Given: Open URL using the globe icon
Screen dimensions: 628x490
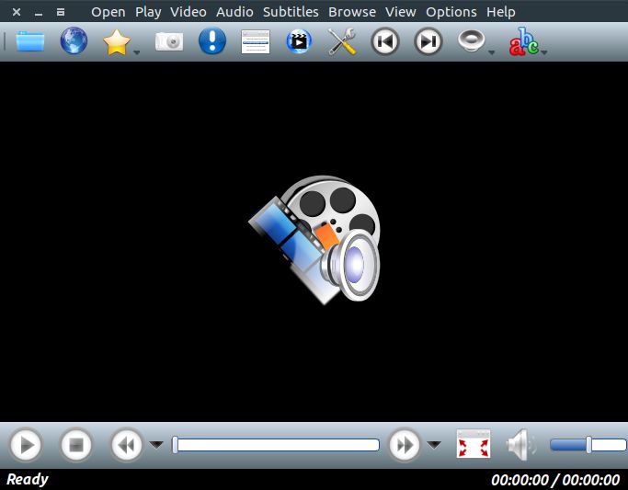Looking at the screenshot, I should 74,40.
